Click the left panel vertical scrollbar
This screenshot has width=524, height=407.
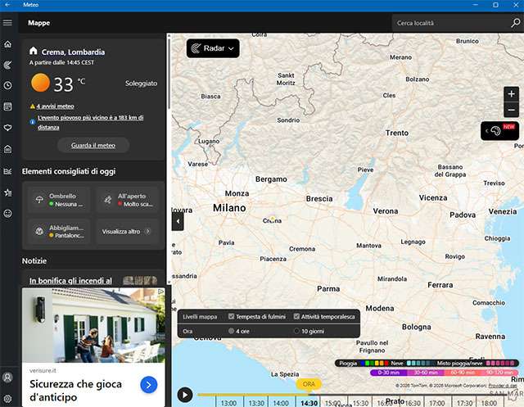(169, 74)
